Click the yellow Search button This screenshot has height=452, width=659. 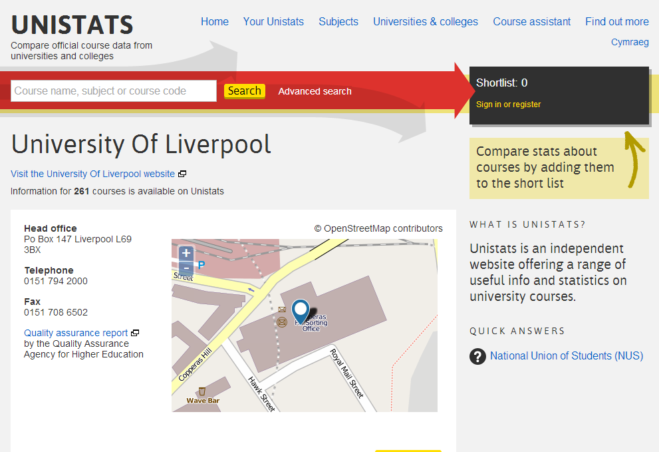(x=245, y=91)
